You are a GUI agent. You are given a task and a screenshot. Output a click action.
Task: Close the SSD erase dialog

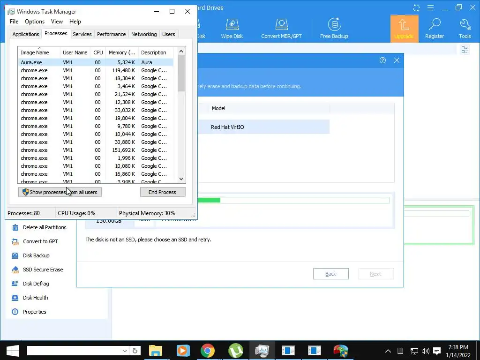(x=397, y=60)
